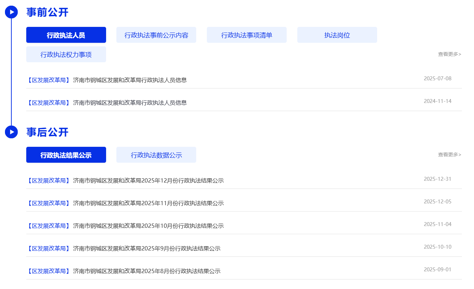
Task: Click the 事后公开 section heading
Action: click(47, 132)
